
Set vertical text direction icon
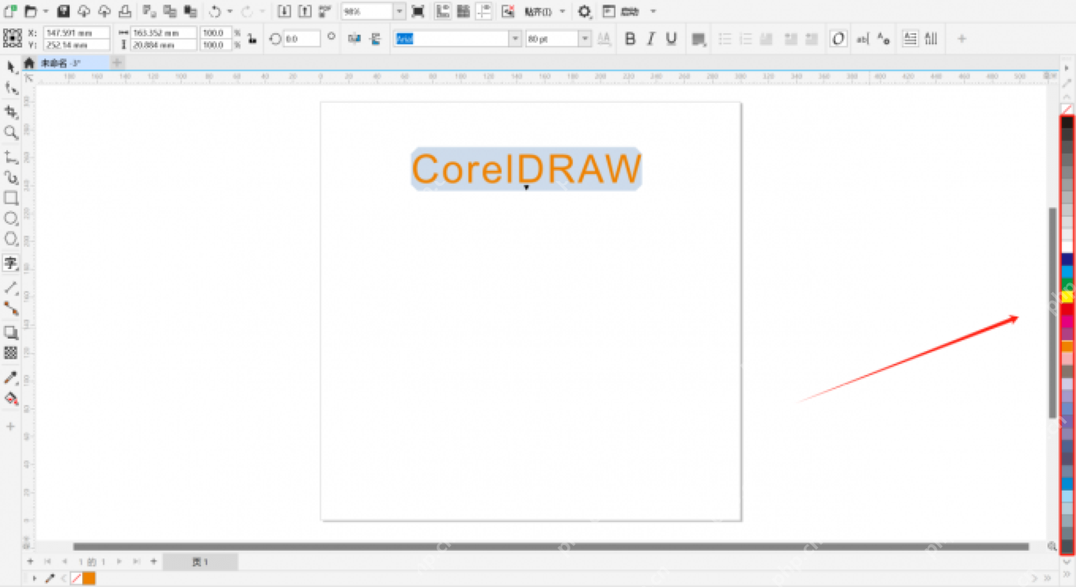point(931,39)
